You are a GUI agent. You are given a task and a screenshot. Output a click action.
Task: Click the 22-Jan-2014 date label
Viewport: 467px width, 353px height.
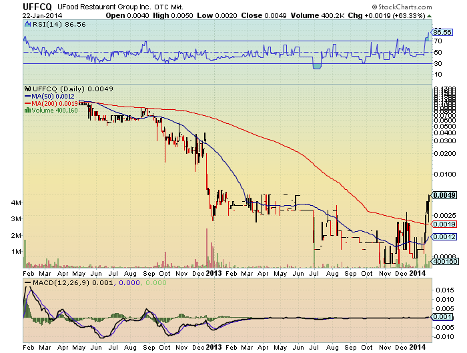pos(42,16)
